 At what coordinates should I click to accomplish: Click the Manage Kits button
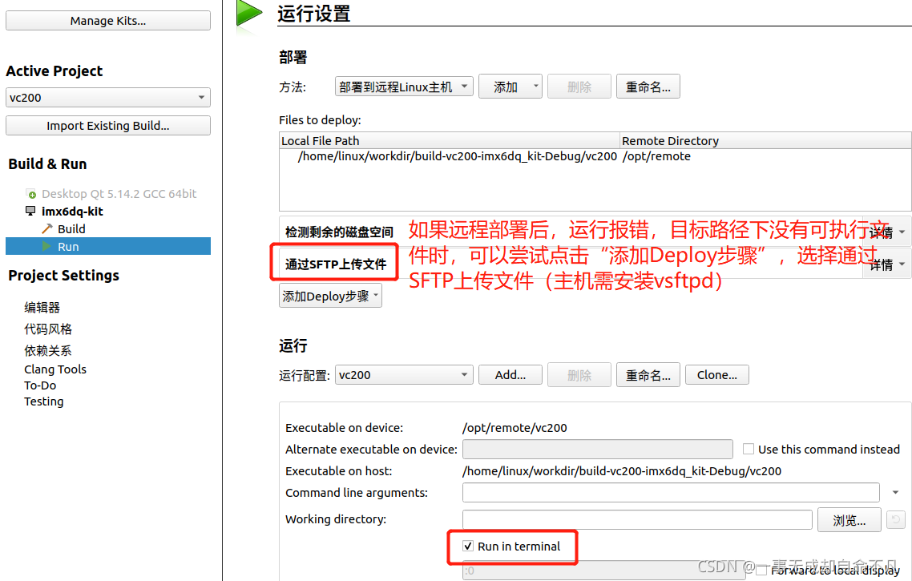108,20
